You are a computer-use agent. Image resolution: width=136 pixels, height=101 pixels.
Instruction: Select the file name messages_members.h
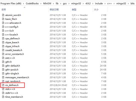click(x=17, y=77)
